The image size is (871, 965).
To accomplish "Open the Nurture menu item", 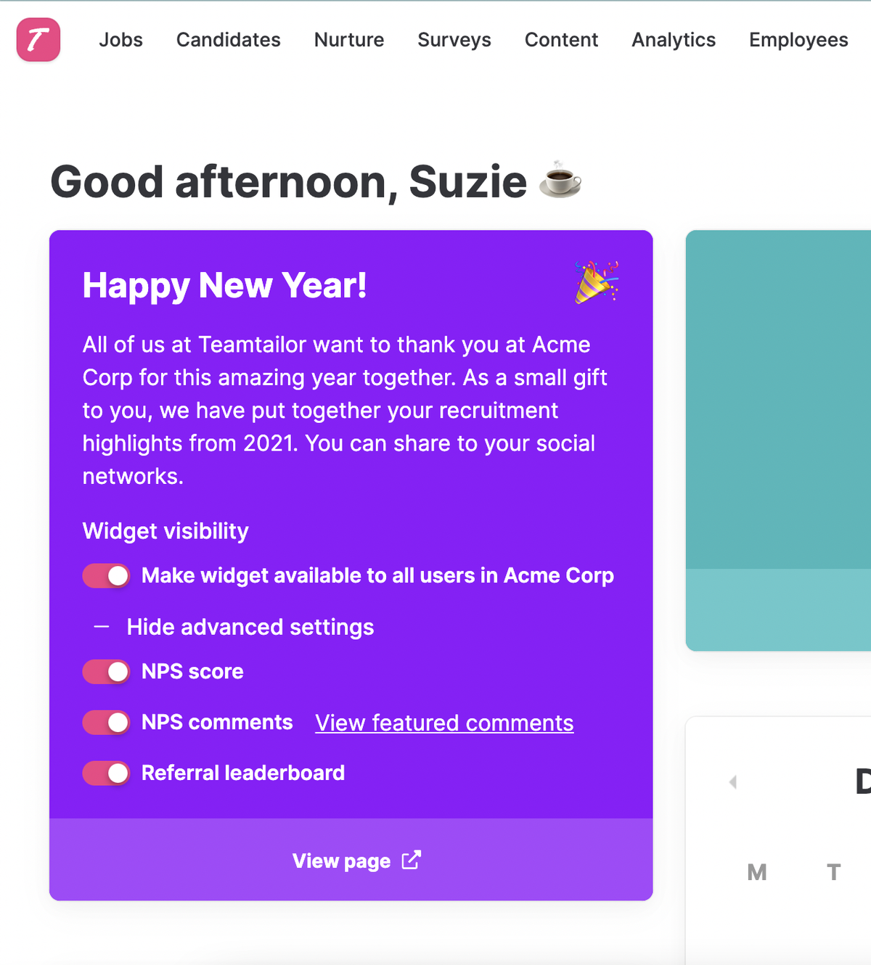I will pyautogui.click(x=349, y=40).
